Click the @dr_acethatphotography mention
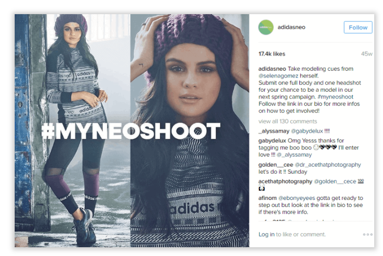383x256 pixels. (x=328, y=165)
